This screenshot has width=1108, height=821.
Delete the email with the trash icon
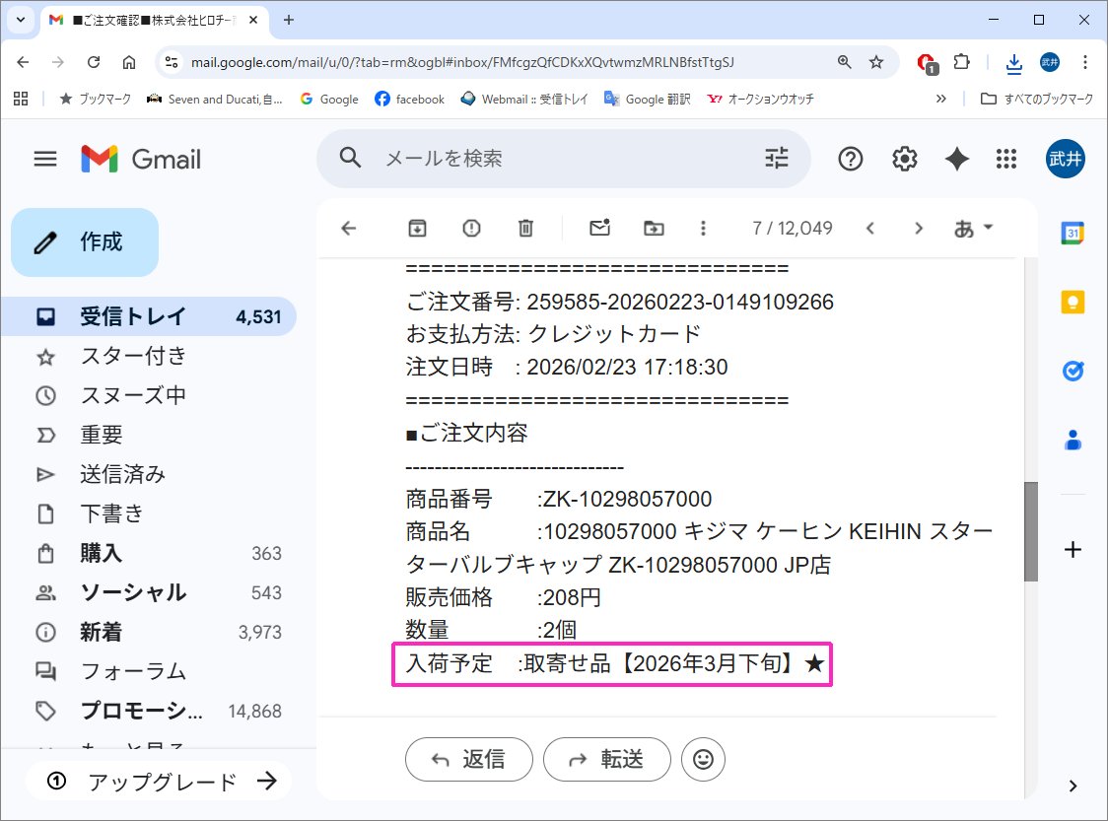(525, 229)
